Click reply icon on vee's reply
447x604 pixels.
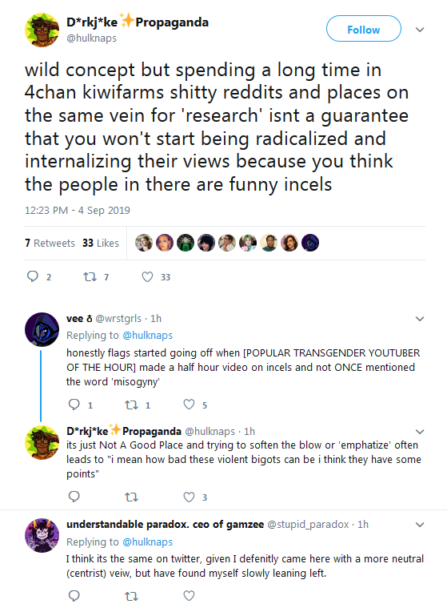tap(74, 404)
